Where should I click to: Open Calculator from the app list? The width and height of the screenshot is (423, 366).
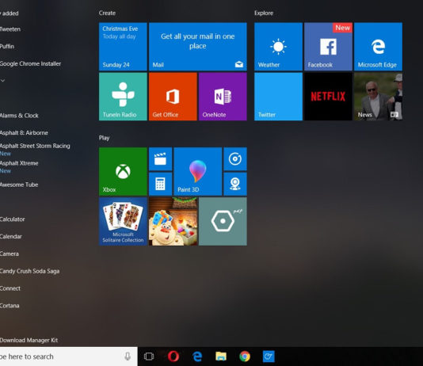coord(13,219)
